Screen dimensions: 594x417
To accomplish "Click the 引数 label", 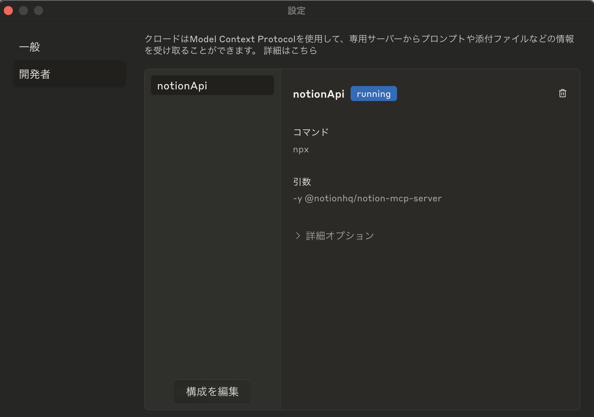I will click(x=302, y=182).
